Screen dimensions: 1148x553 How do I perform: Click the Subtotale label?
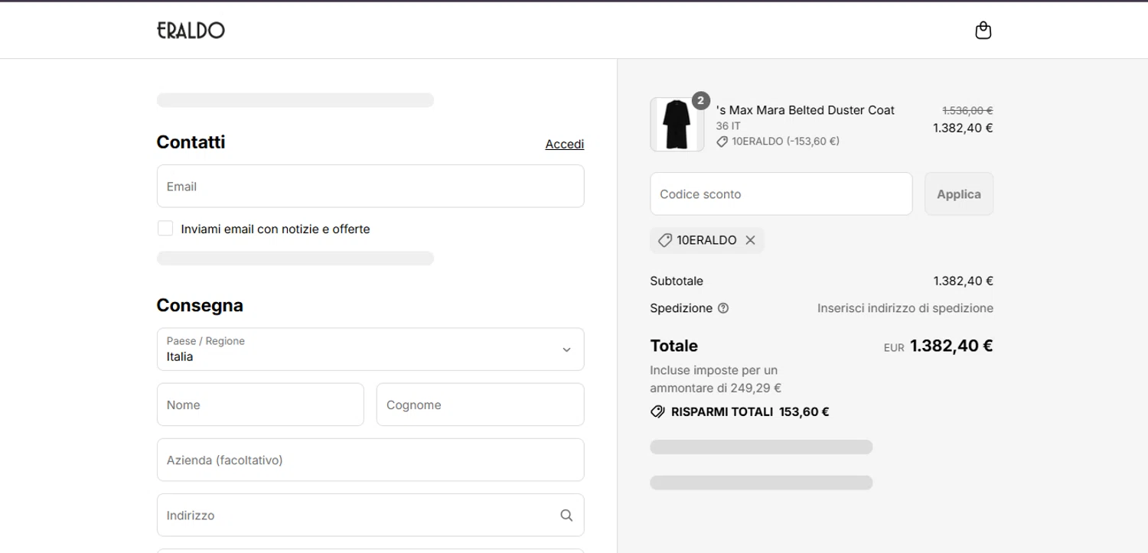pyautogui.click(x=677, y=281)
